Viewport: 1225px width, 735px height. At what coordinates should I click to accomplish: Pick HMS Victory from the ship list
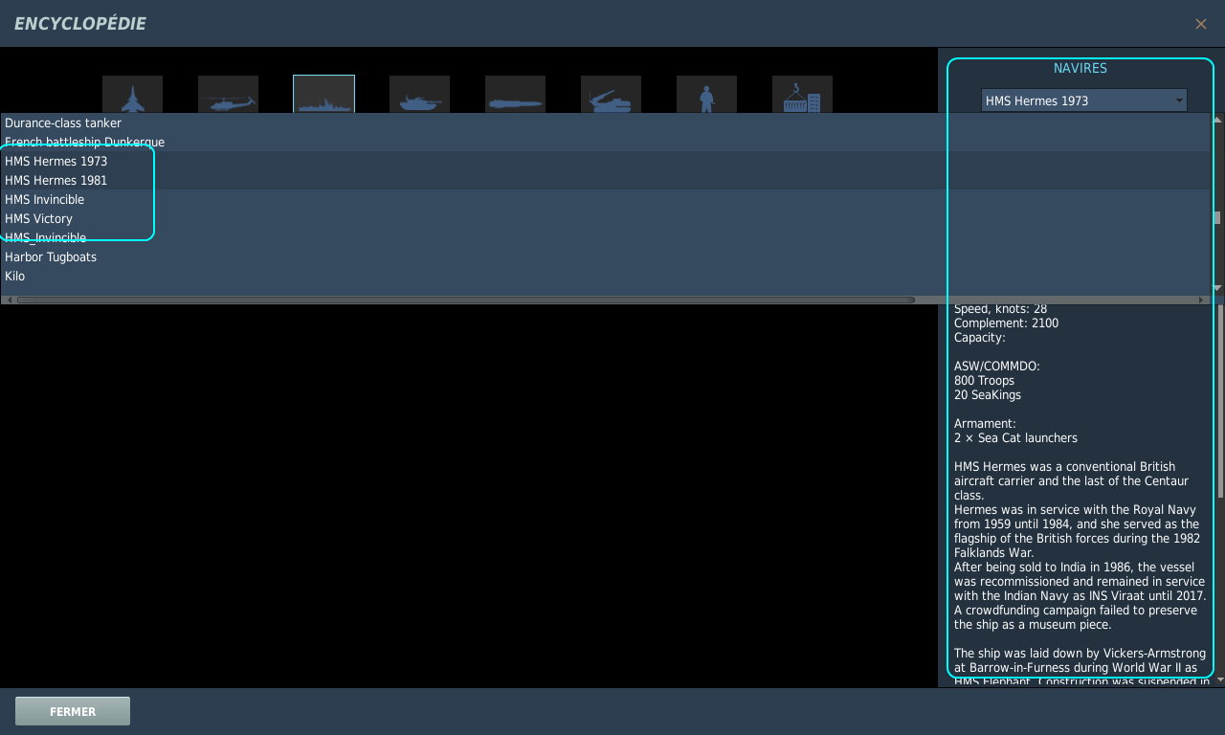(606, 218)
